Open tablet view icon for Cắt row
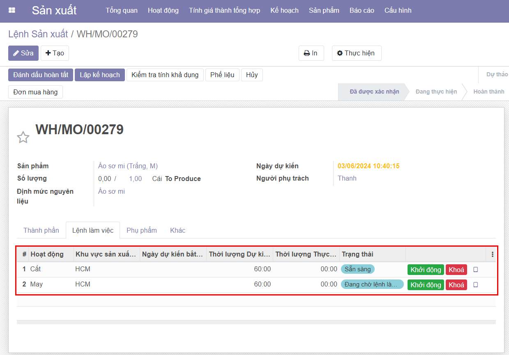509x355 pixels. pos(475,270)
